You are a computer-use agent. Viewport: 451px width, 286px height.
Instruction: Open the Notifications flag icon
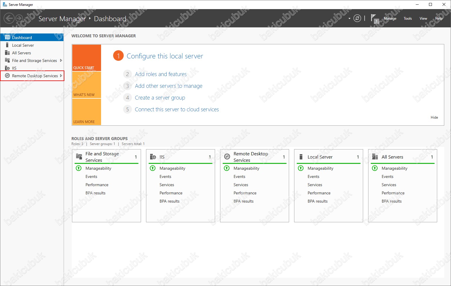pos(374,18)
